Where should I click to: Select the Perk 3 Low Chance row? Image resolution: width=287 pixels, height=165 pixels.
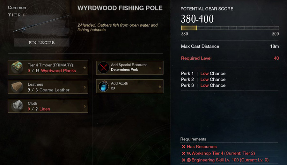[203, 85]
